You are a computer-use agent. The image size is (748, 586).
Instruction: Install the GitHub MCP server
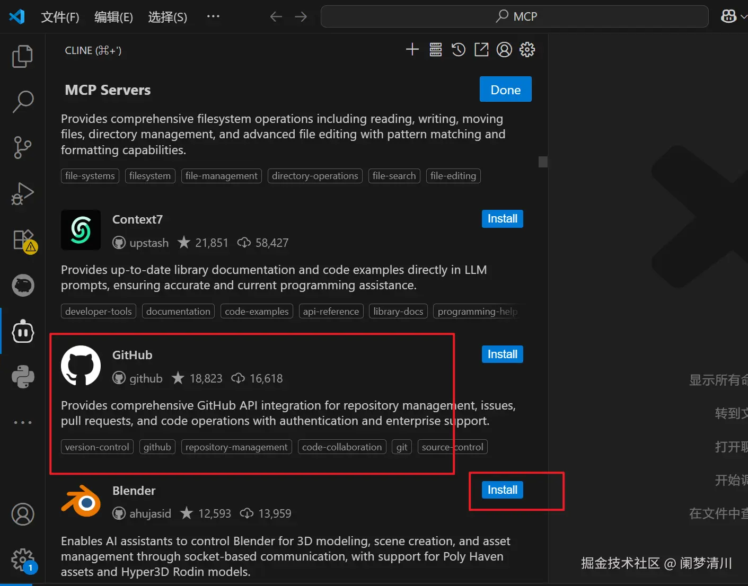pos(502,354)
